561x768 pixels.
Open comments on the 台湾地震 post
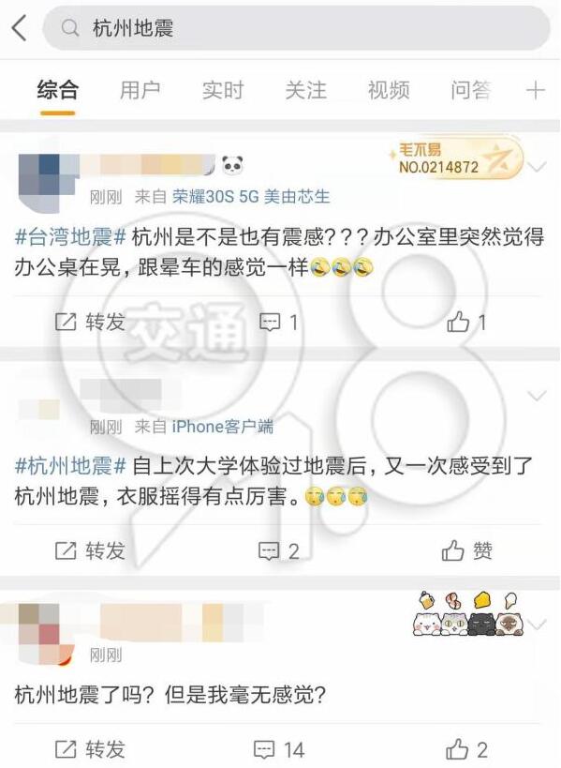point(278,322)
